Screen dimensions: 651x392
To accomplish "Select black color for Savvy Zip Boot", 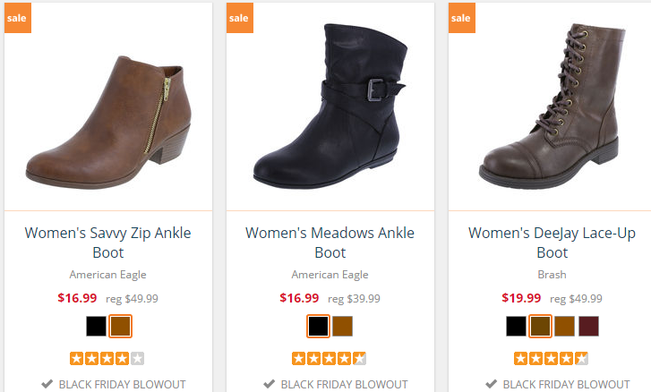I will 97,327.
